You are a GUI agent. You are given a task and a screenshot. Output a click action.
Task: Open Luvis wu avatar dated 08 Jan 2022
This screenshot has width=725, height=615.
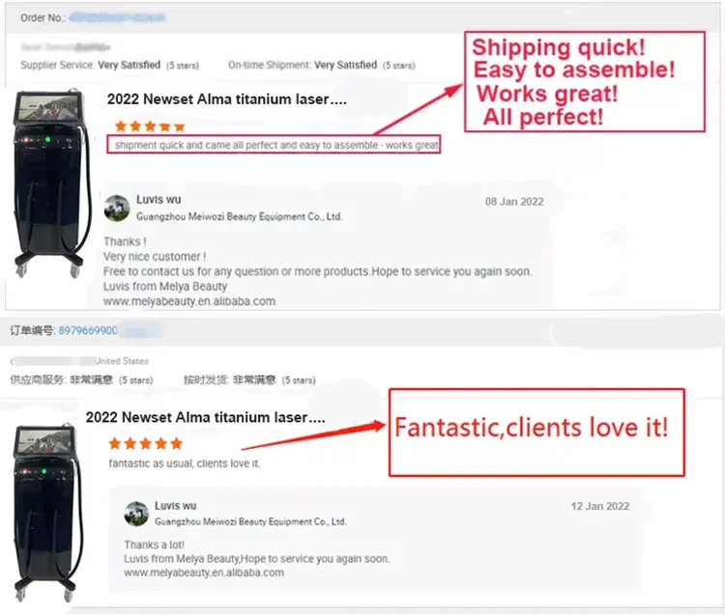coord(117,209)
